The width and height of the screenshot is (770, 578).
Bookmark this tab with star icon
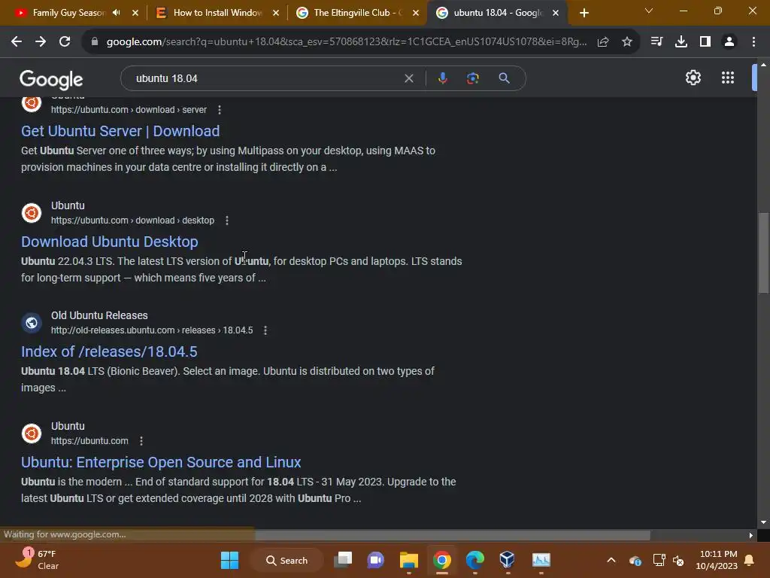click(x=626, y=42)
